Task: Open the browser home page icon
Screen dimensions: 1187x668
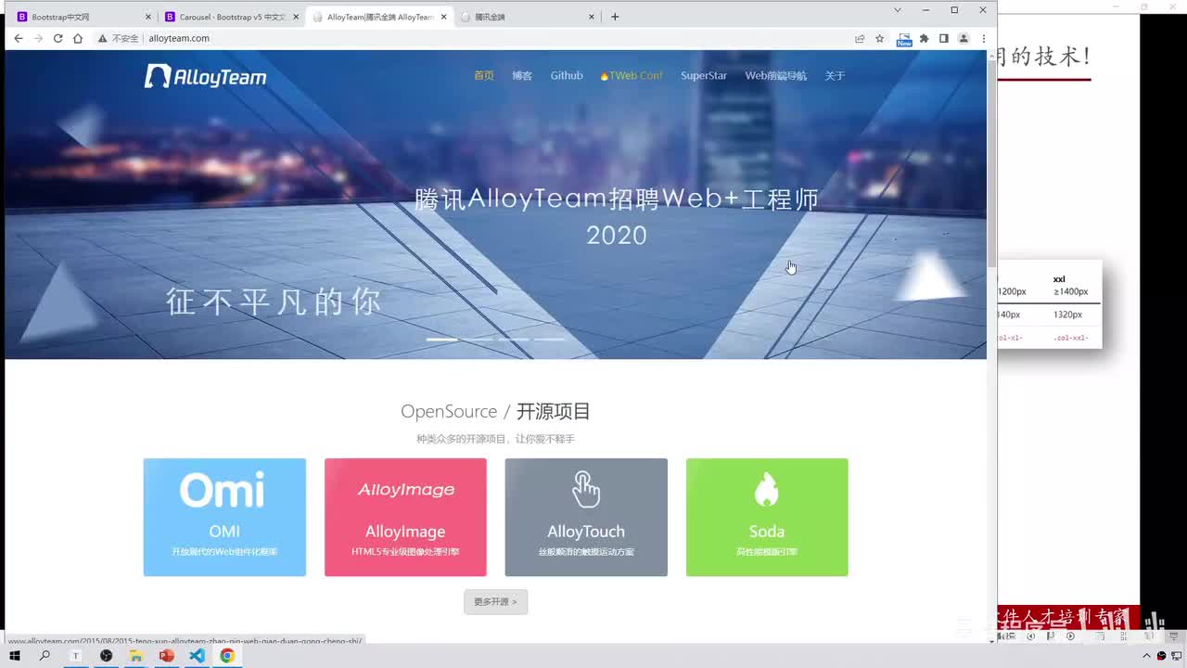Action: (x=78, y=38)
